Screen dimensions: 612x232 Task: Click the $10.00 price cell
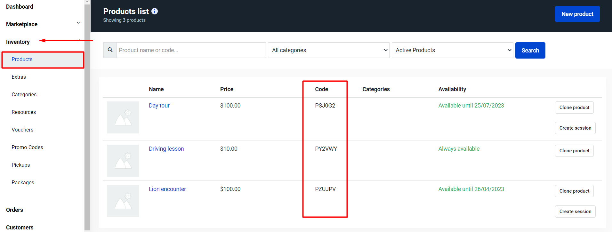click(229, 149)
